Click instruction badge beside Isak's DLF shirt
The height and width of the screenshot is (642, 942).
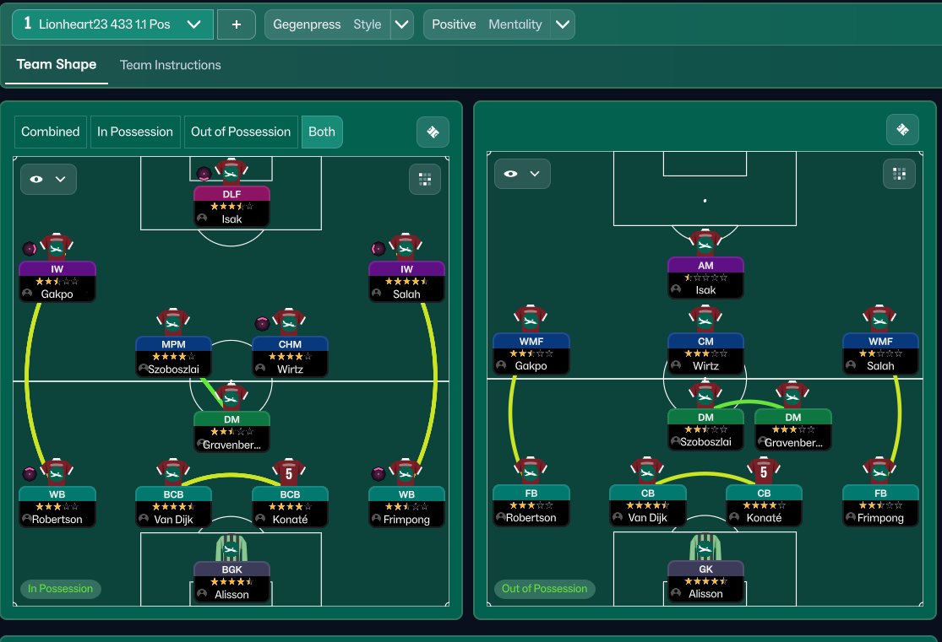pyautogui.click(x=204, y=174)
